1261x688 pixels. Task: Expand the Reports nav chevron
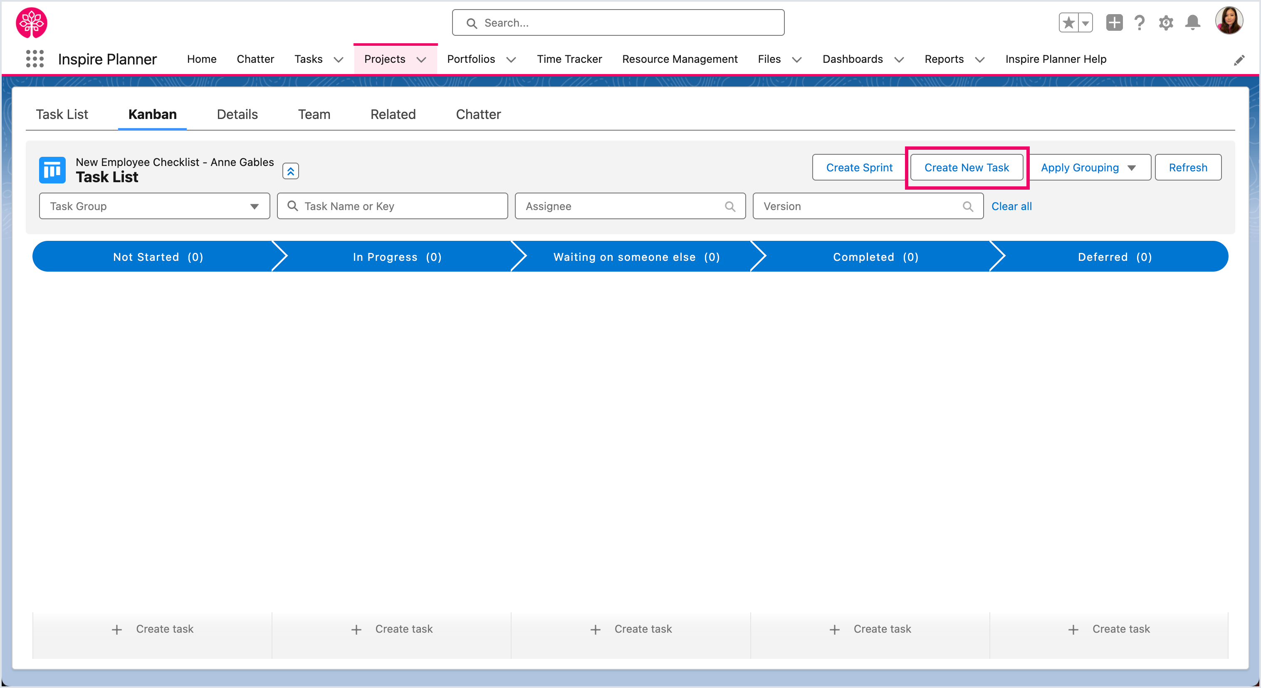pos(979,60)
